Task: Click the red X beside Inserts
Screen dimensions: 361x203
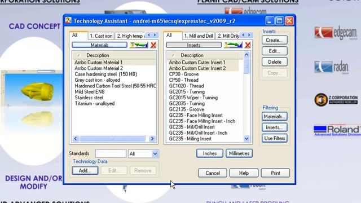Action: 248,45
